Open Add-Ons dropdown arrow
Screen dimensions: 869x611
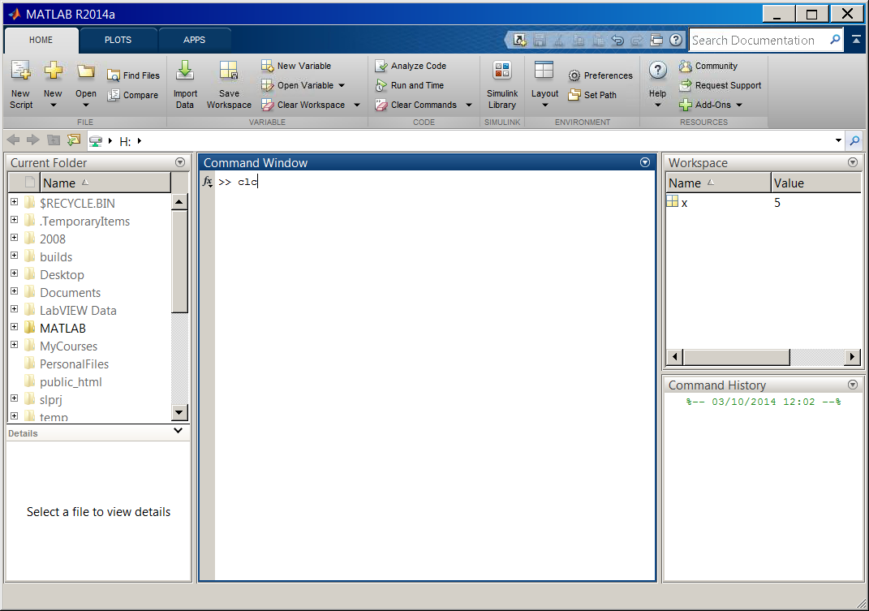(739, 105)
